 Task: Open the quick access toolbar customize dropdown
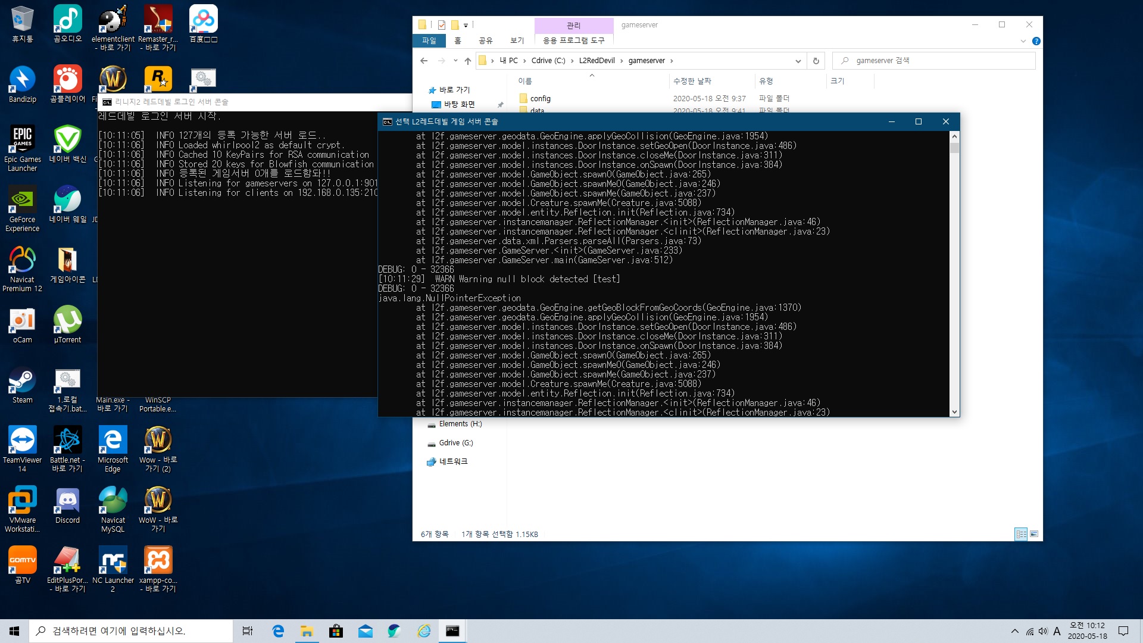coord(466,25)
